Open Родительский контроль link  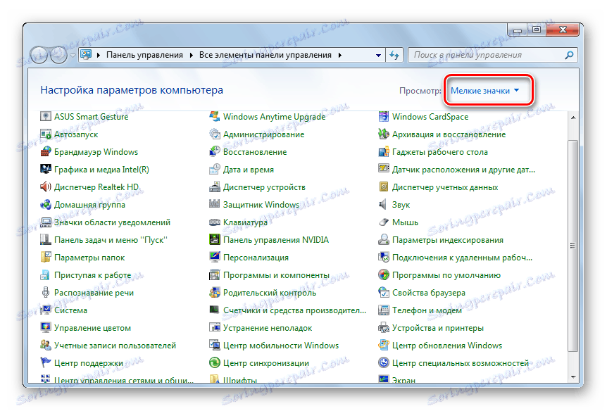[x=270, y=293]
